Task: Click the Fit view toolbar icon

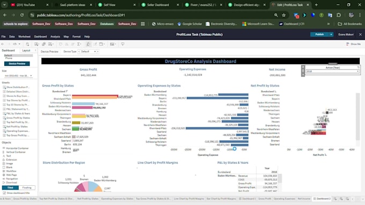Action: pyautogui.click(x=101, y=44)
